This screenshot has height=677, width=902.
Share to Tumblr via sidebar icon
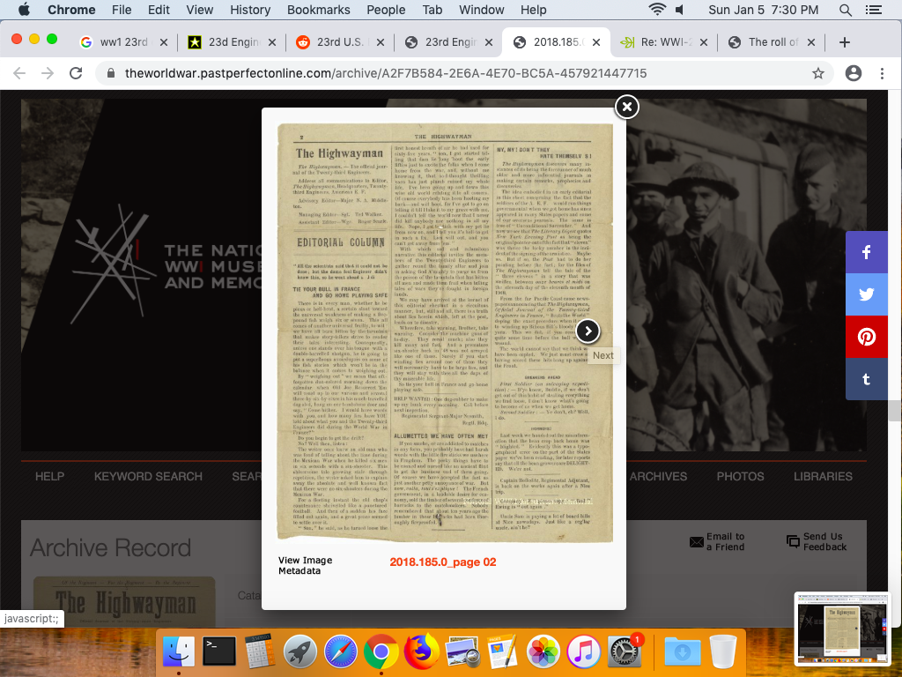(867, 379)
